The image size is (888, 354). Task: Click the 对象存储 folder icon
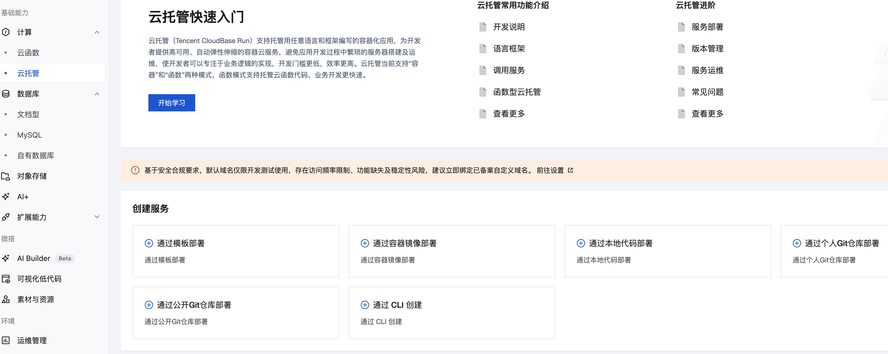[x=6, y=176]
